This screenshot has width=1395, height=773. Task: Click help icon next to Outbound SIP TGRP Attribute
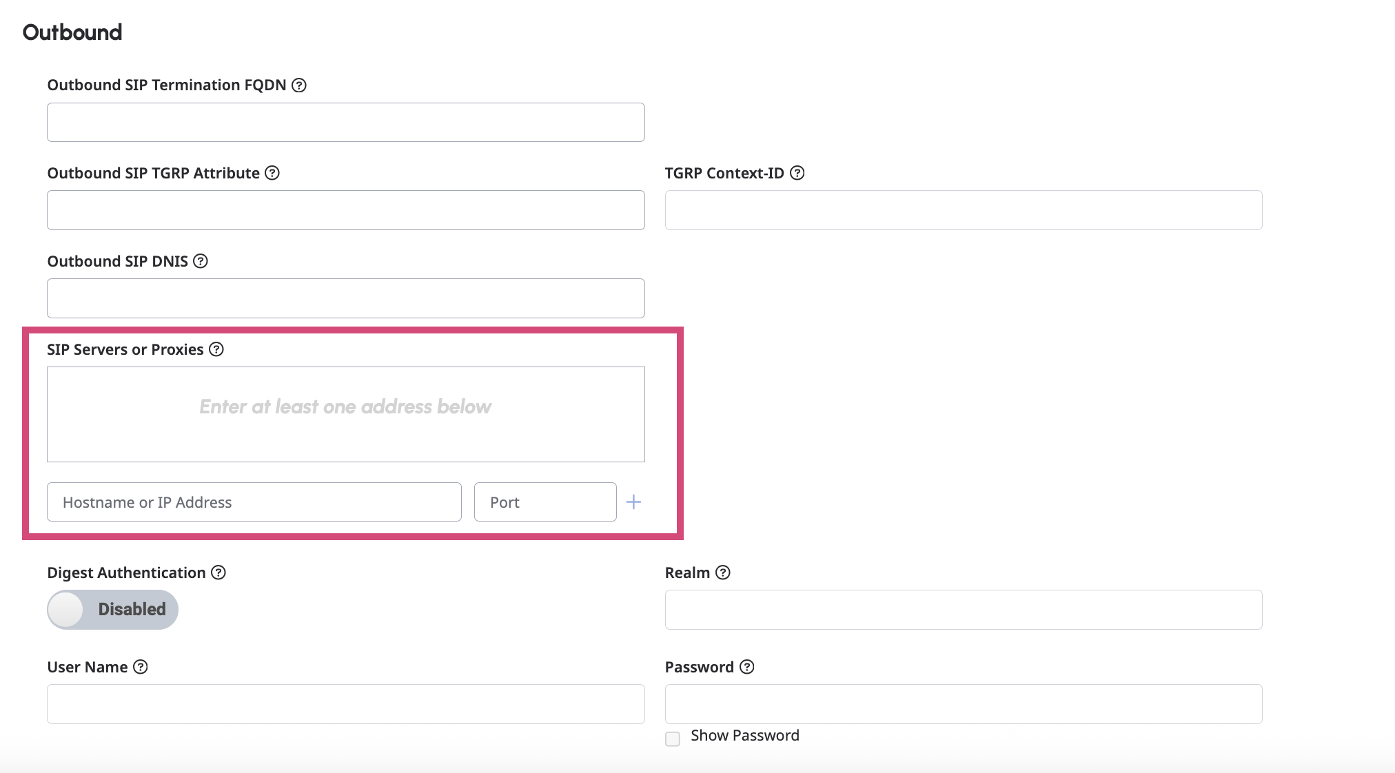[x=272, y=173]
